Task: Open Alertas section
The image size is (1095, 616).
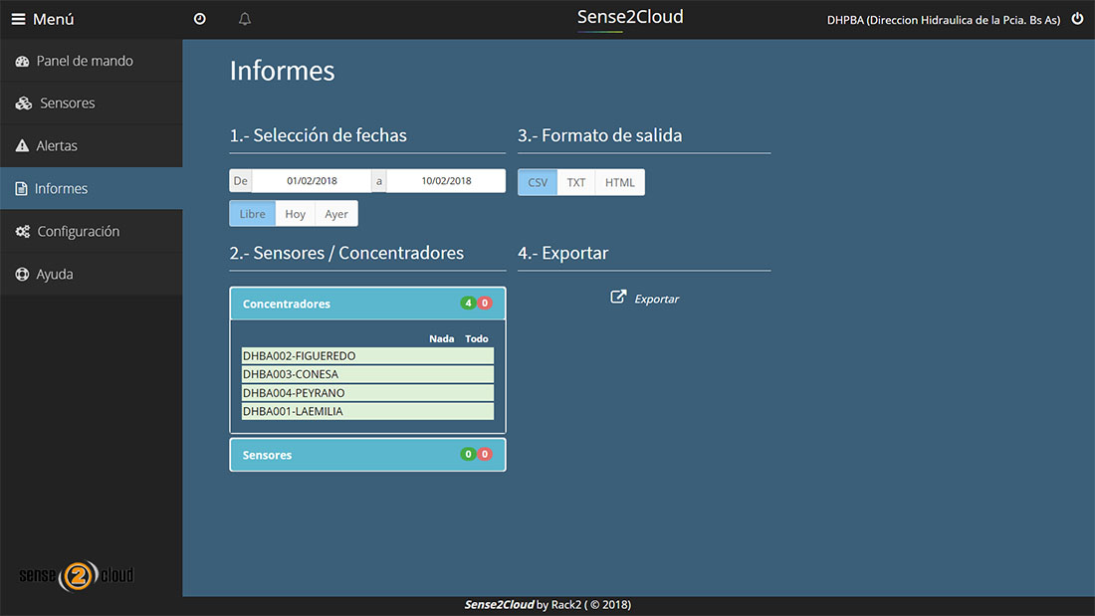Action: [92, 145]
